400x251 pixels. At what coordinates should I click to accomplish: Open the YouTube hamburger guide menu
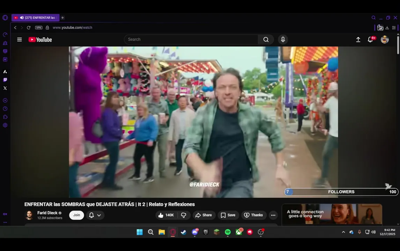click(20, 39)
